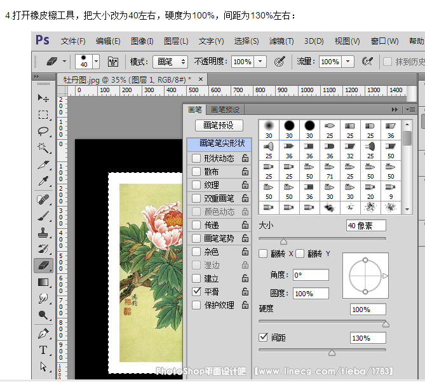Switch to the 画笔预设 tab

pos(225,110)
